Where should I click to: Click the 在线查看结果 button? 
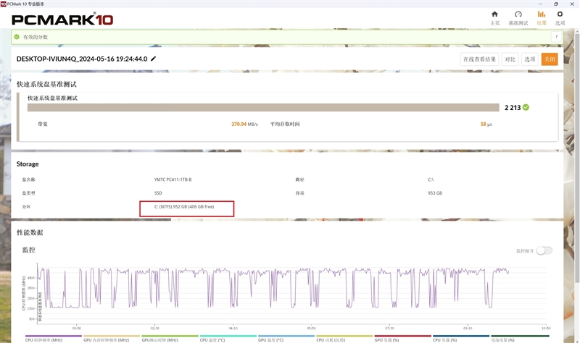tap(479, 59)
